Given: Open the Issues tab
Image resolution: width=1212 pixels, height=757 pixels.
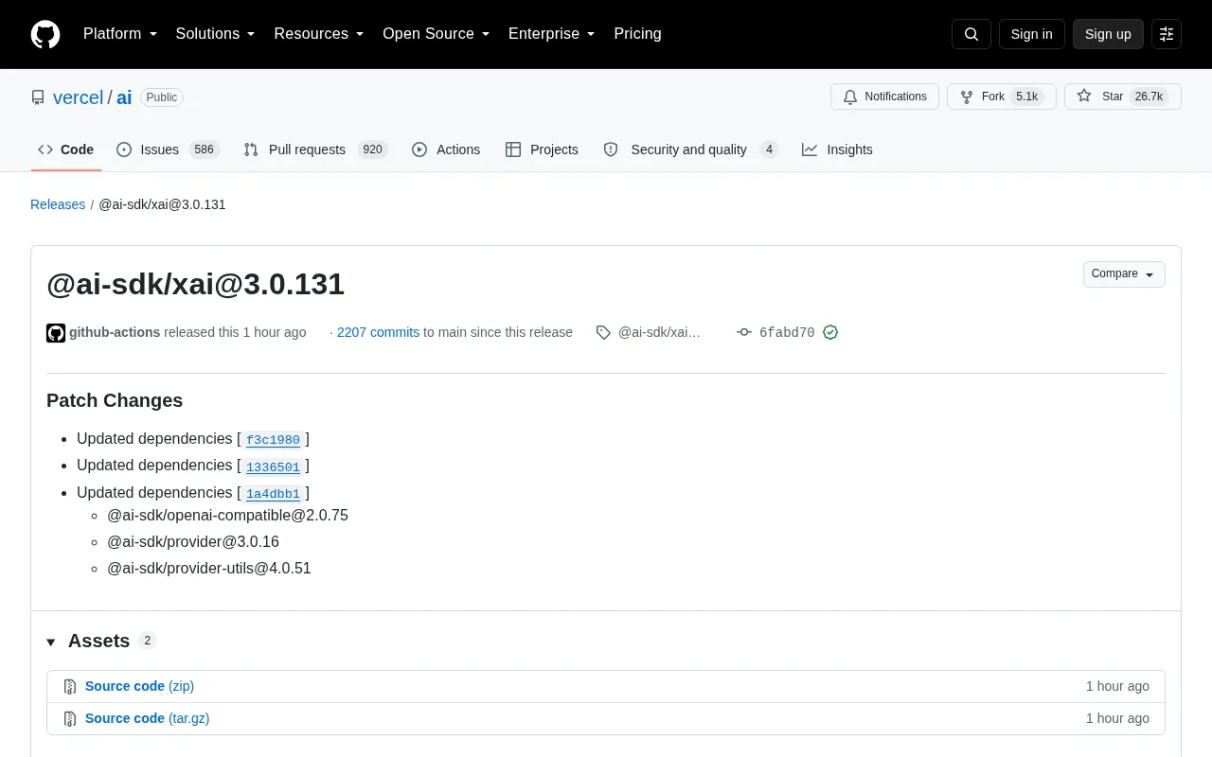Looking at the screenshot, I should [168, 150].
